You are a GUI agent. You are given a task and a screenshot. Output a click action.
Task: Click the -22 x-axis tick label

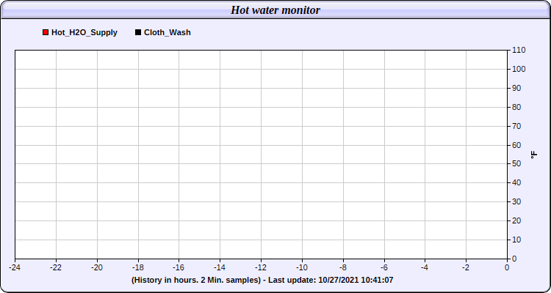pyautogui.click(x=56, y=268)
